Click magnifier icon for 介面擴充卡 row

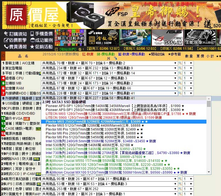[x=180, y=194]
